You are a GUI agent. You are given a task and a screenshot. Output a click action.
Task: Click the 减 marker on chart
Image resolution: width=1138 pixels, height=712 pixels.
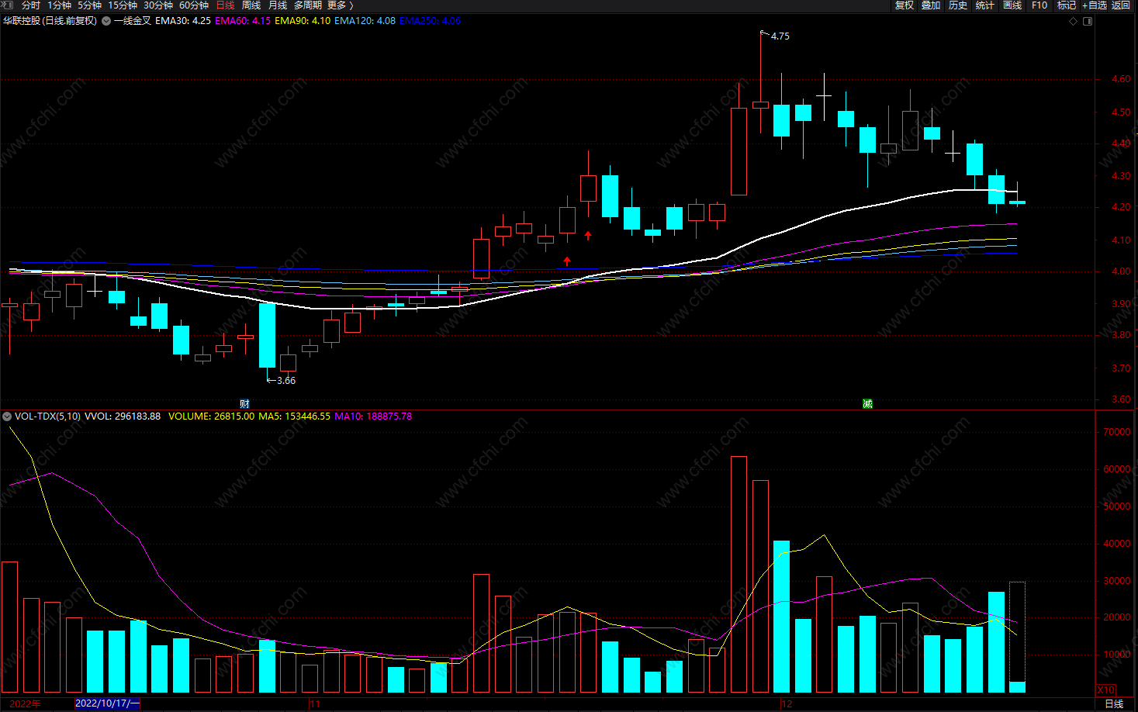(x=867, y=404)
